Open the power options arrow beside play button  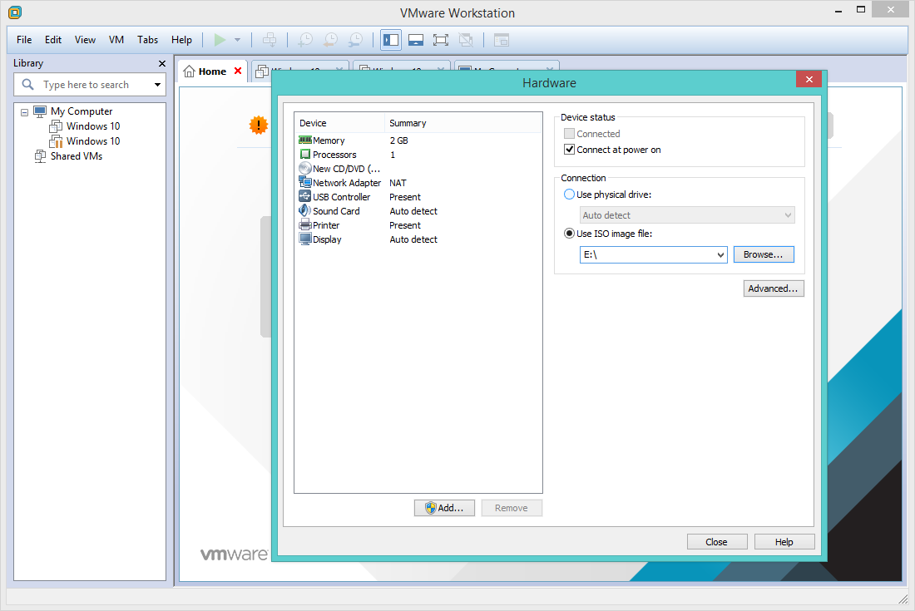tap(238, 40)
